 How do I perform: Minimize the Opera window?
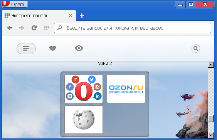point(180,4)
